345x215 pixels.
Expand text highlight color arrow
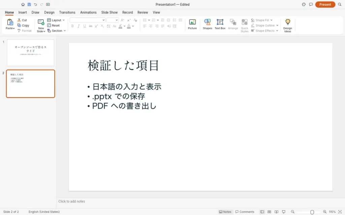(x=125, y=26)
